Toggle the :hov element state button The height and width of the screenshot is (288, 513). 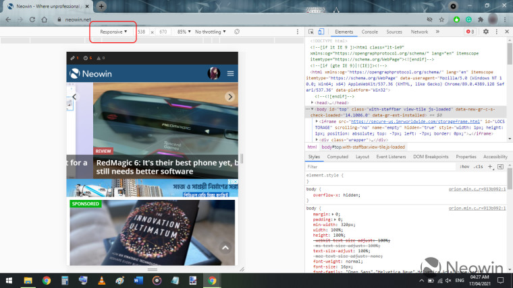(464, 167)
